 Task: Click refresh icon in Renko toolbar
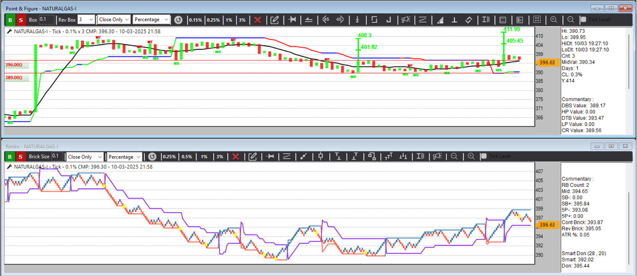point(152,157)
